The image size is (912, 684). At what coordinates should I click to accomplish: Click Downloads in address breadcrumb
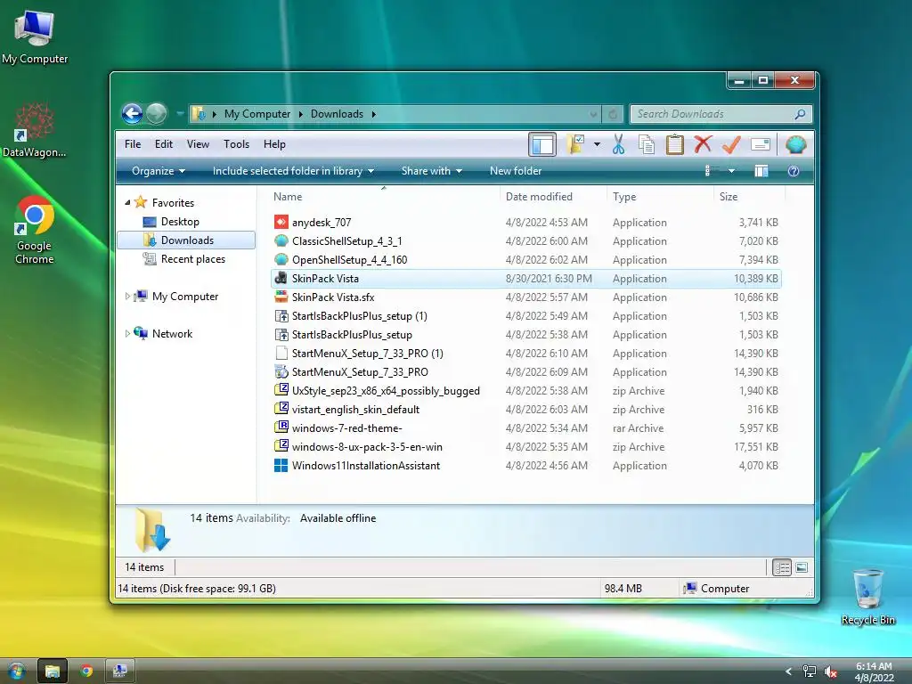(337, 114)
